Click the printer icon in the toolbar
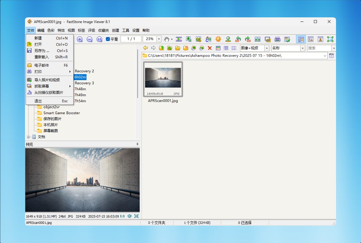 coord(277,39)
